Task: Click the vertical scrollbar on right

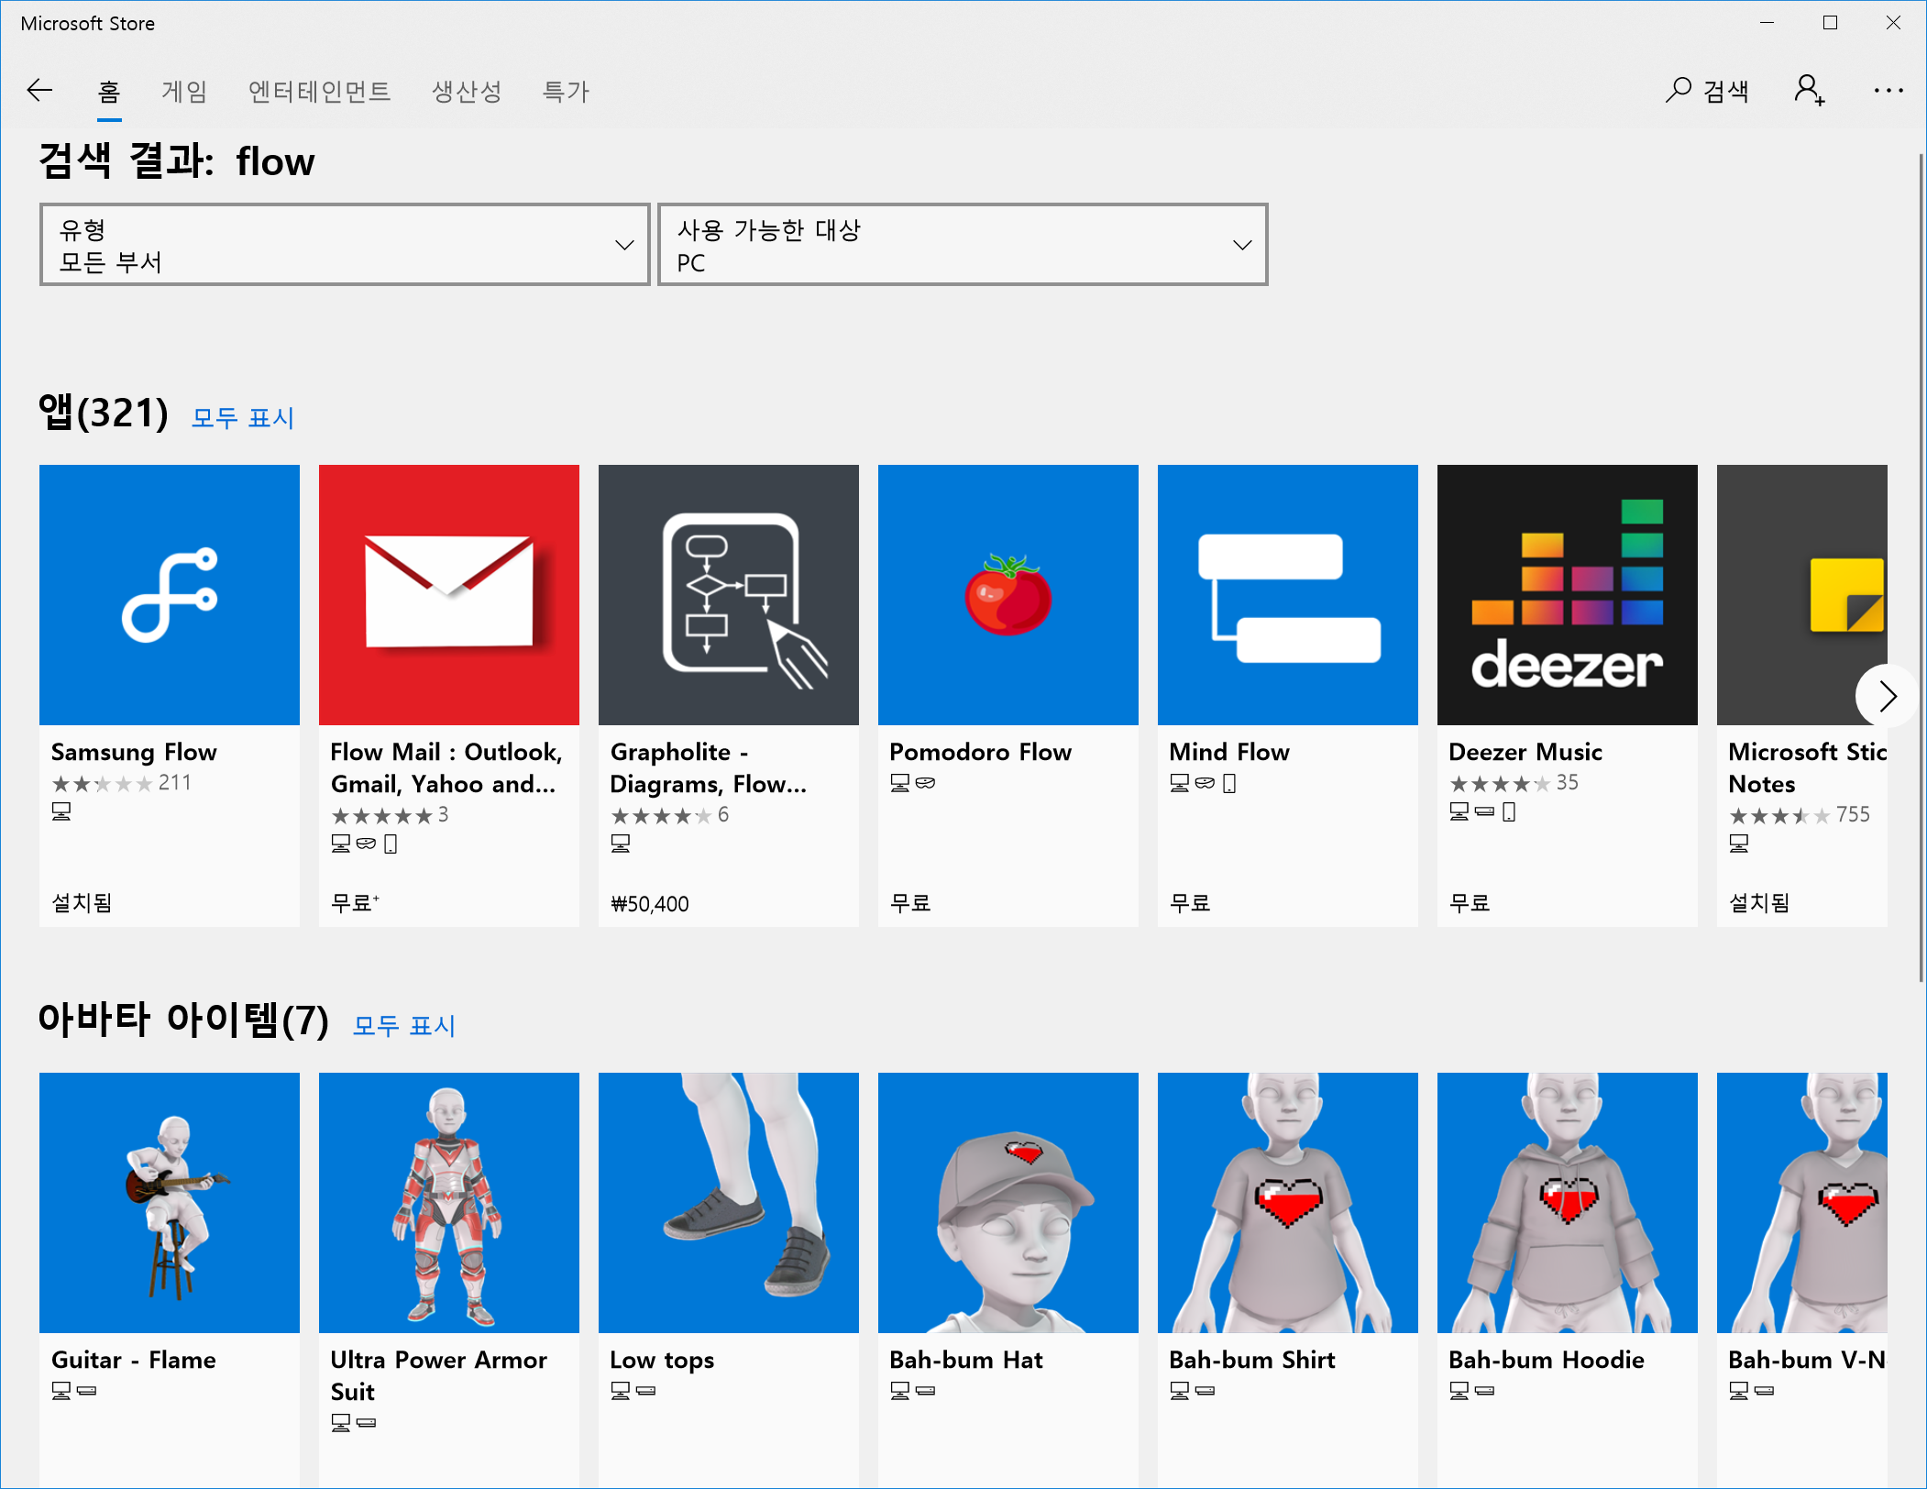Action: click(1921, 568)
